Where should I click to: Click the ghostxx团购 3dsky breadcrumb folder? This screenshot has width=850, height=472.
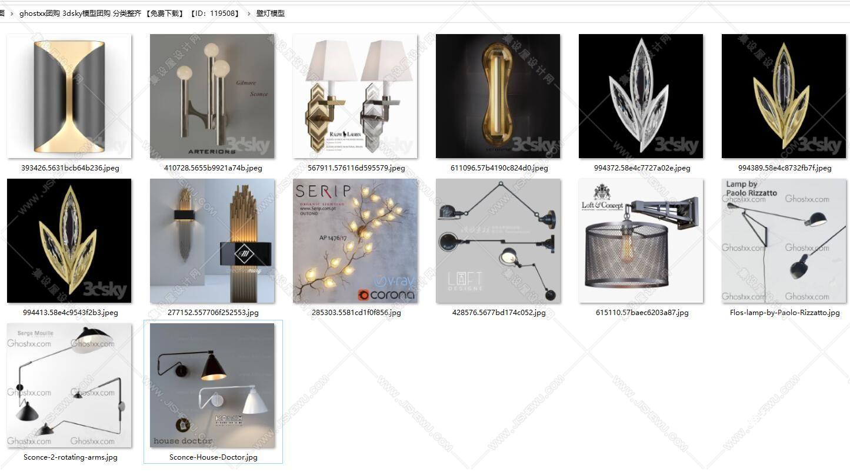pyautogui.click(x=129, y=13)
